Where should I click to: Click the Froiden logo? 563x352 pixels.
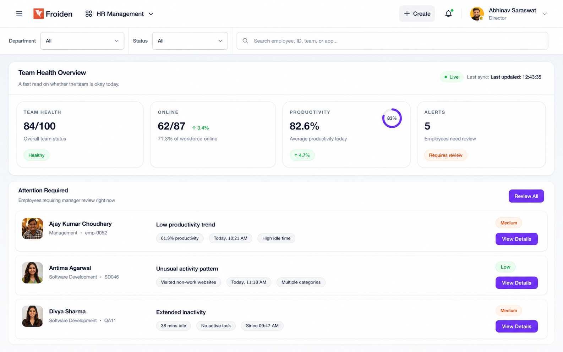(x=53, y=14)
